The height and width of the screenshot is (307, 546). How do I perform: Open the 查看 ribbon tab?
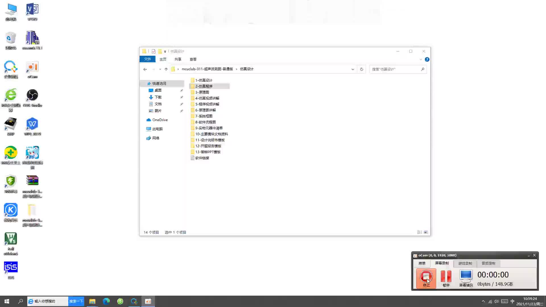[193, 59]
